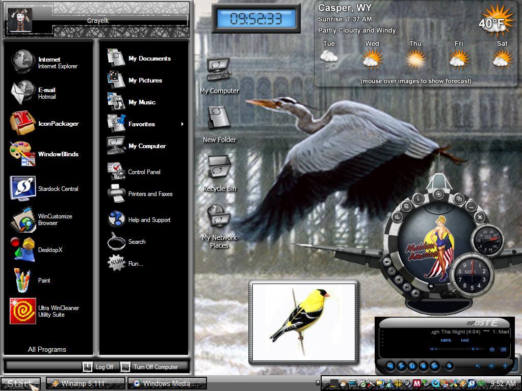This screenshot has width=522, height=391.
Task: Toggle the switch-mode button on round player
Action: (x=459, y=199)
